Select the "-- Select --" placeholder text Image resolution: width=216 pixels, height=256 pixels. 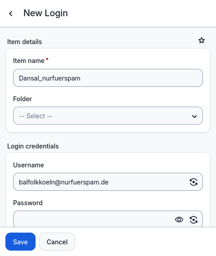click(x=36, y=116)
